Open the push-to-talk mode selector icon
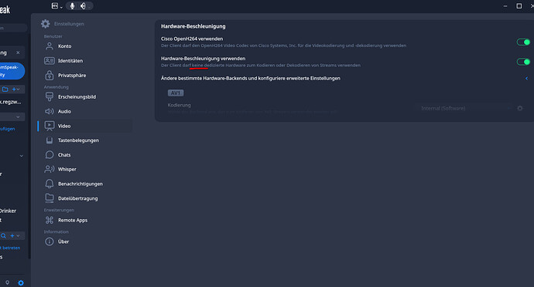The height and width of the screenshot is (287, 534). pos(55,5)
